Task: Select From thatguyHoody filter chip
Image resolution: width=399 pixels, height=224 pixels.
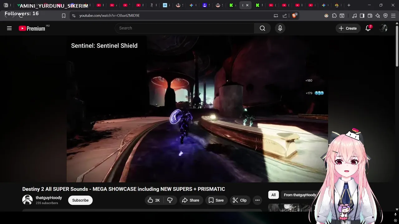Action: [x=300, y=195]
